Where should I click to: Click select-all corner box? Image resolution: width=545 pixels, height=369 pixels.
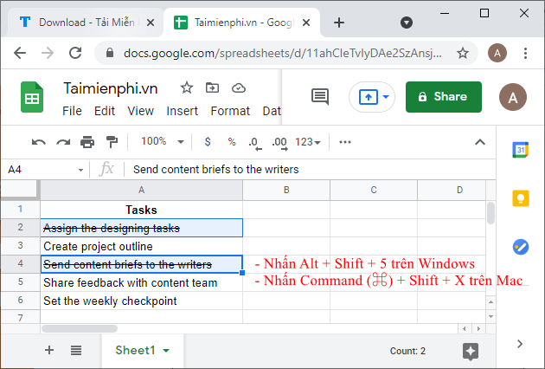(x=20, y=190)
